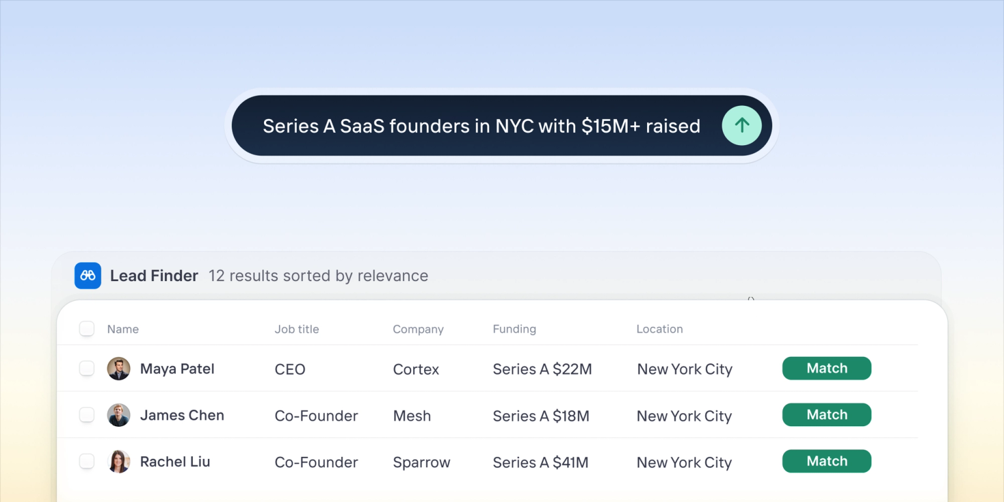Select the James Chen row checkbox
Screen dimensions: 1004x502
87,415
